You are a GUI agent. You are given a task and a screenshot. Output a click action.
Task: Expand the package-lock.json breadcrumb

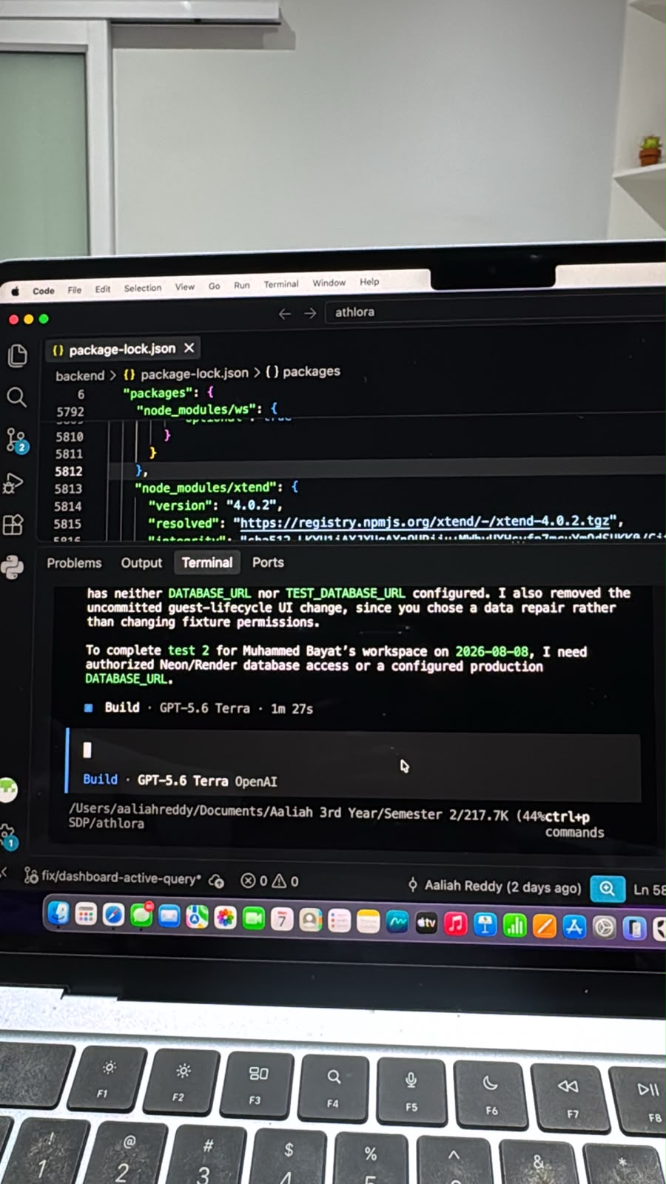[x=186, y=374]
